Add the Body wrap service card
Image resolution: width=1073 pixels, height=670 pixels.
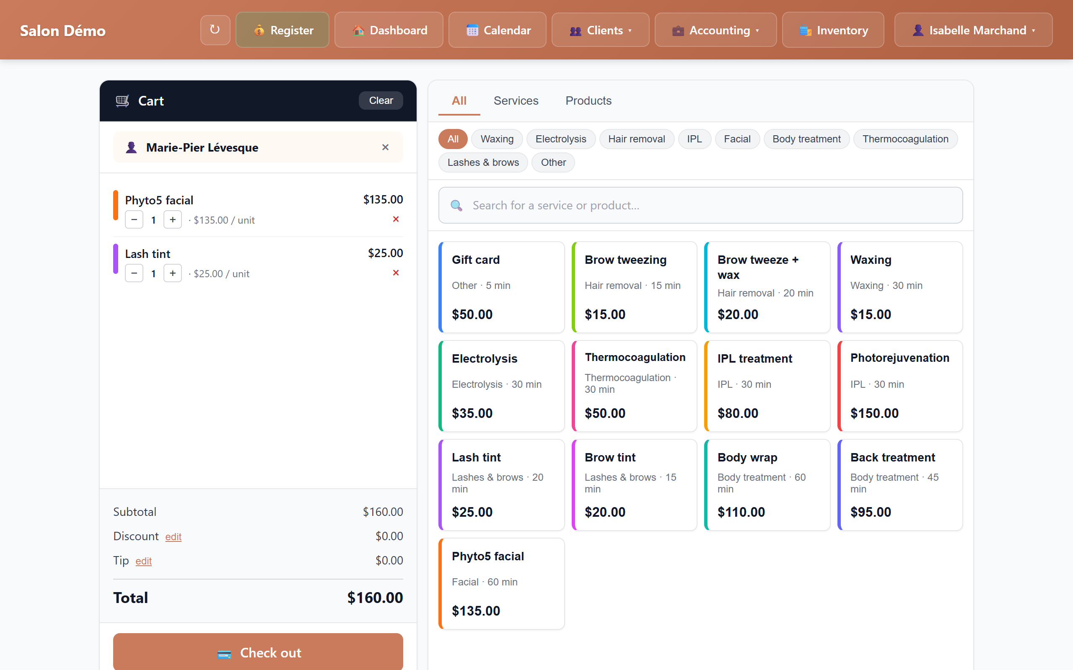tap(767, 485)
